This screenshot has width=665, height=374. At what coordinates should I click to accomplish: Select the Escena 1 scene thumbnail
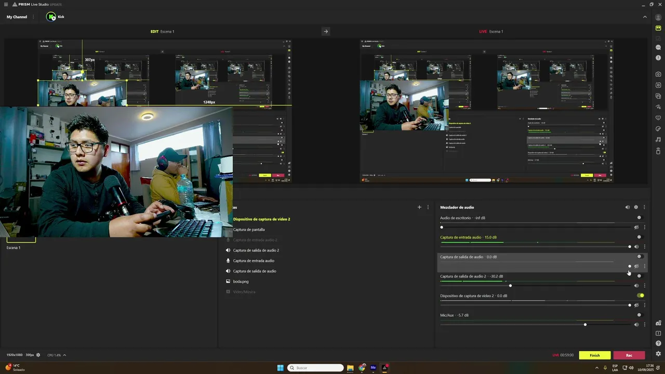pos(21,239)
